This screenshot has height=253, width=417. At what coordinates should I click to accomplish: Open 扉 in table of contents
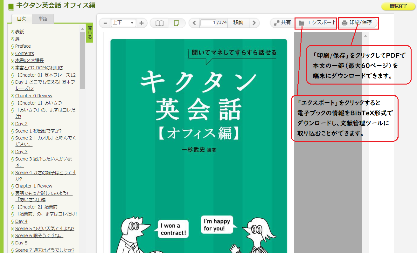click(x=17, y=39)
